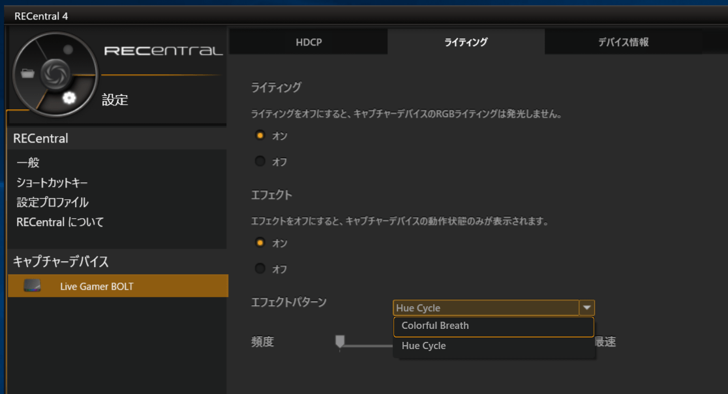Image resolution: width=728 pixels, height=394 pixels.
Task: Open 設定プロファイル page
Action: click(52, 203)
